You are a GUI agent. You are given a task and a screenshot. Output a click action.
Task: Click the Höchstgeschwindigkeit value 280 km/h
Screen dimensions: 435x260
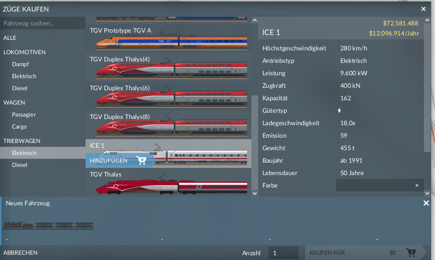(x=354, y=48)
